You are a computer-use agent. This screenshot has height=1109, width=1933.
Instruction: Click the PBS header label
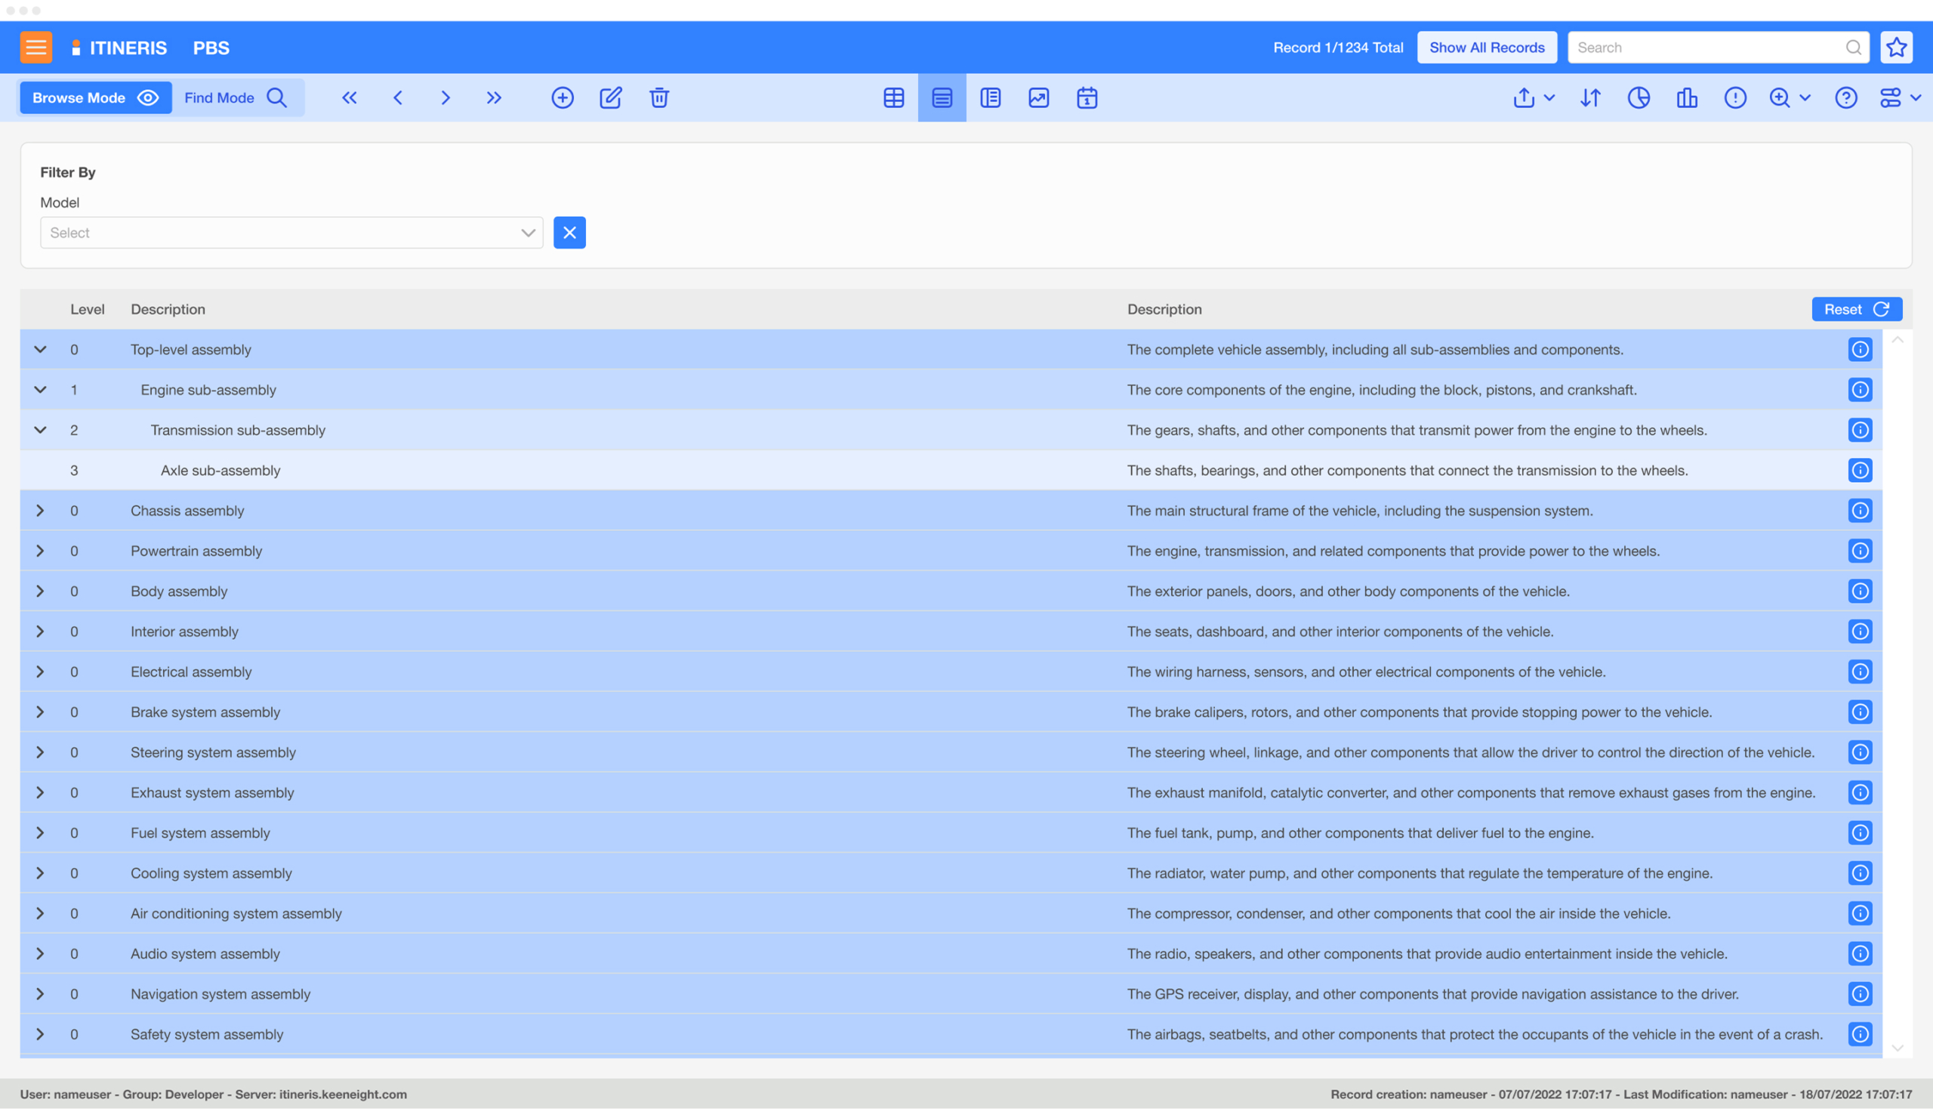pos(211,48)
